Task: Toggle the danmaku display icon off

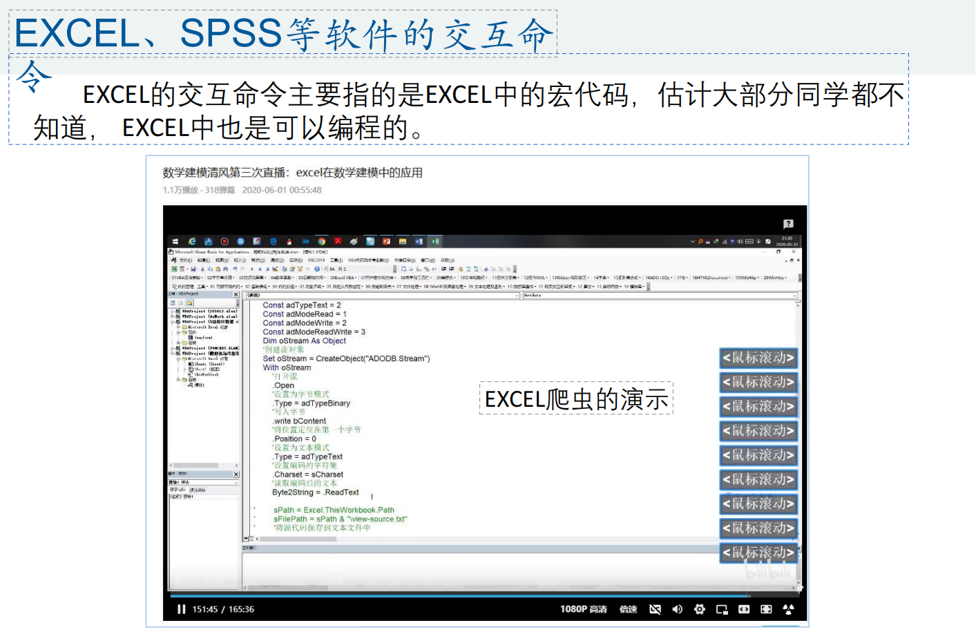Action: point(655,609)
